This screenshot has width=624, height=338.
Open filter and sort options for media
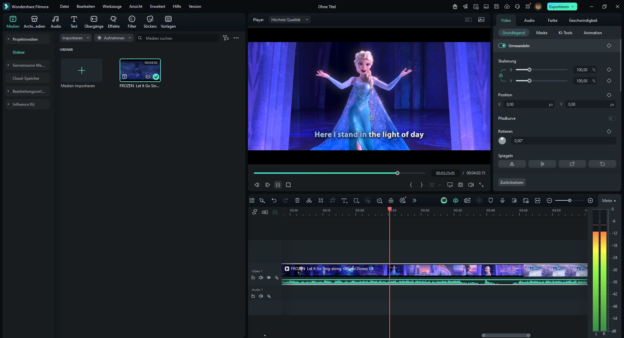click(226, 38)
